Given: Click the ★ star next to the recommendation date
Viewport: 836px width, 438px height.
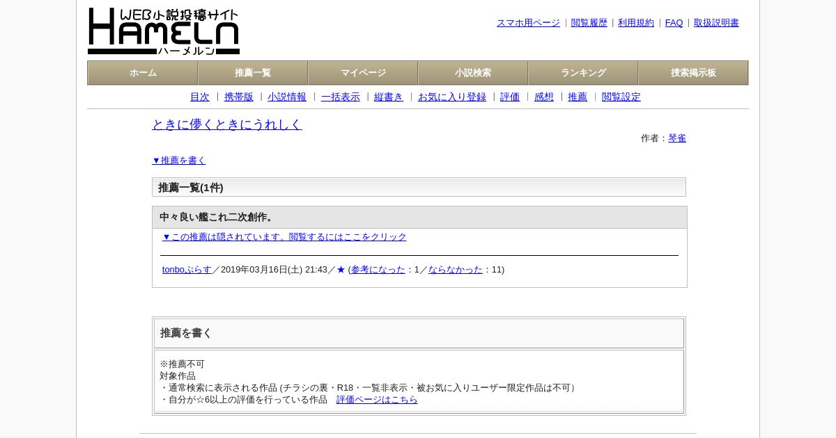Looking at the screenshot, I should pyautogui.click(x=341, y=270).
